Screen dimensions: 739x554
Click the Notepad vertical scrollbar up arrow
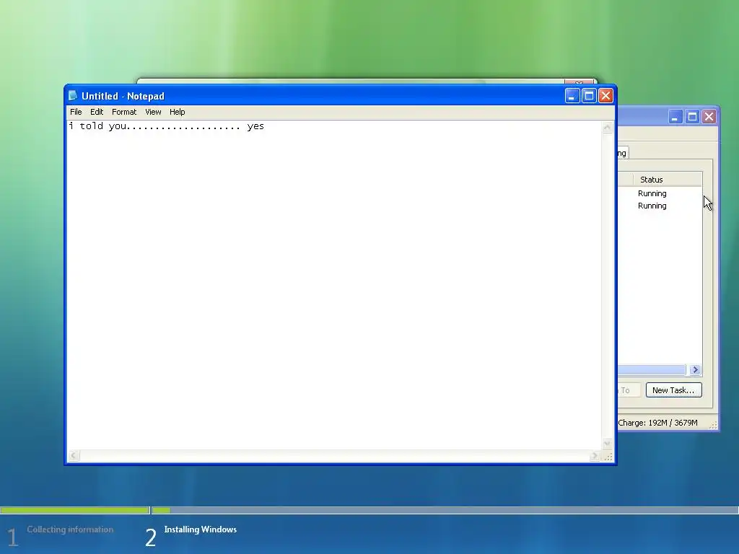click(x=607, y=127)
